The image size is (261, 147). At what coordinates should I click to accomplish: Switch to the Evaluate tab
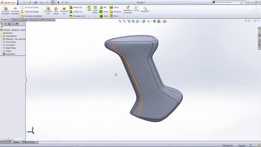click(24, 20)
